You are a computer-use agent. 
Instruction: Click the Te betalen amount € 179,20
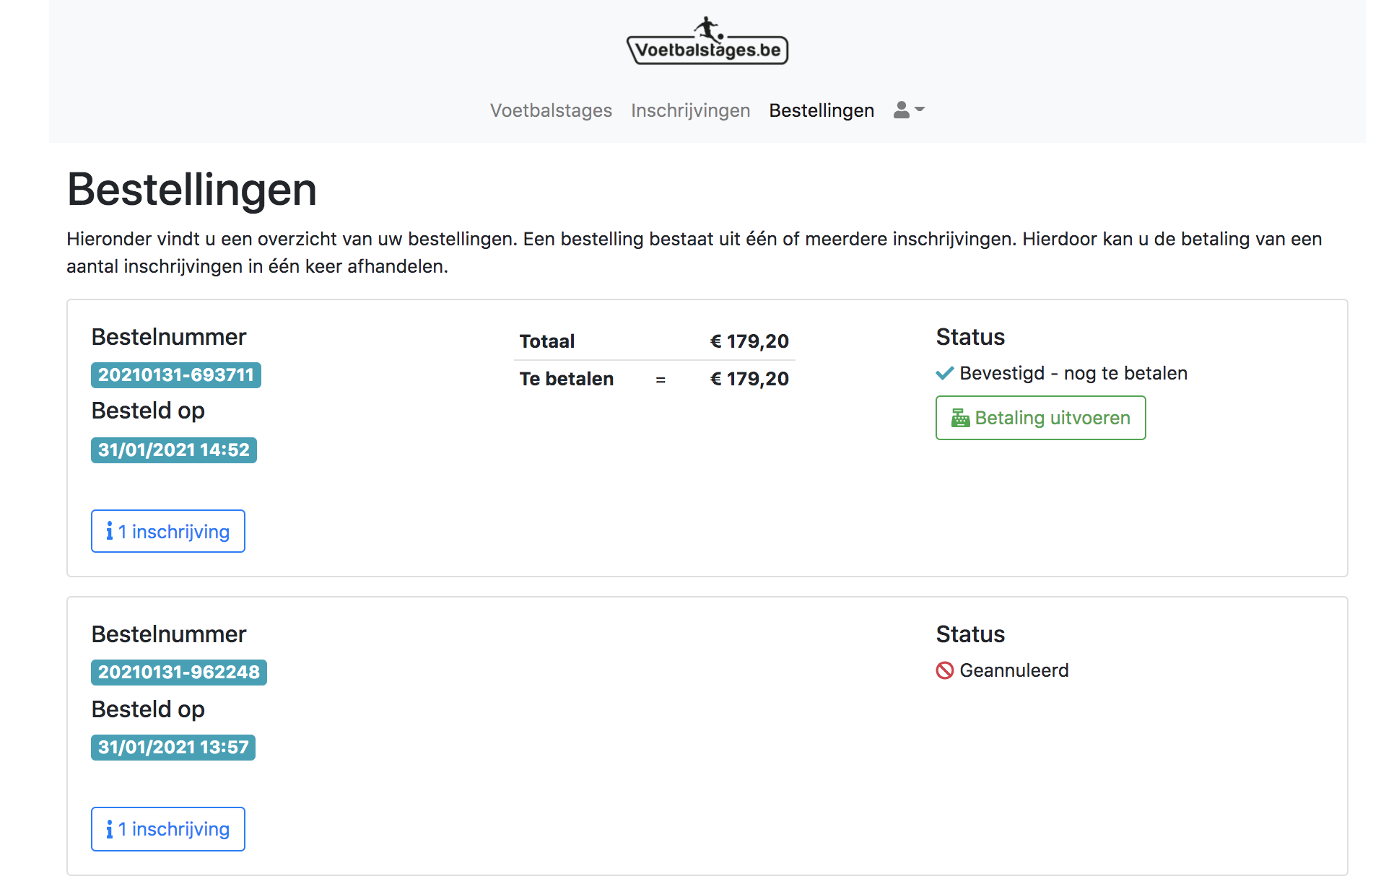(x=749, y=378)
